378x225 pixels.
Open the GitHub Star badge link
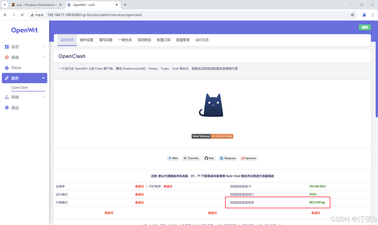209,158
